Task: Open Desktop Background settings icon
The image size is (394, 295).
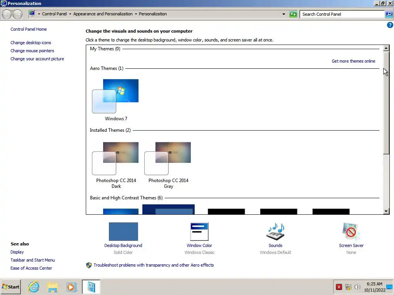Action: click(124, 232)
